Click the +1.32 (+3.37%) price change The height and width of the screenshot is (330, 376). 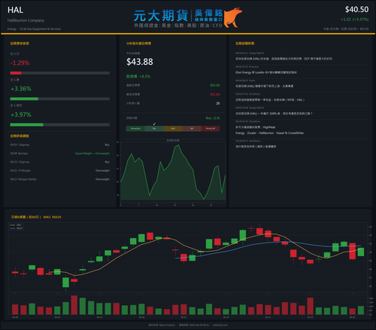pos(354,20)
